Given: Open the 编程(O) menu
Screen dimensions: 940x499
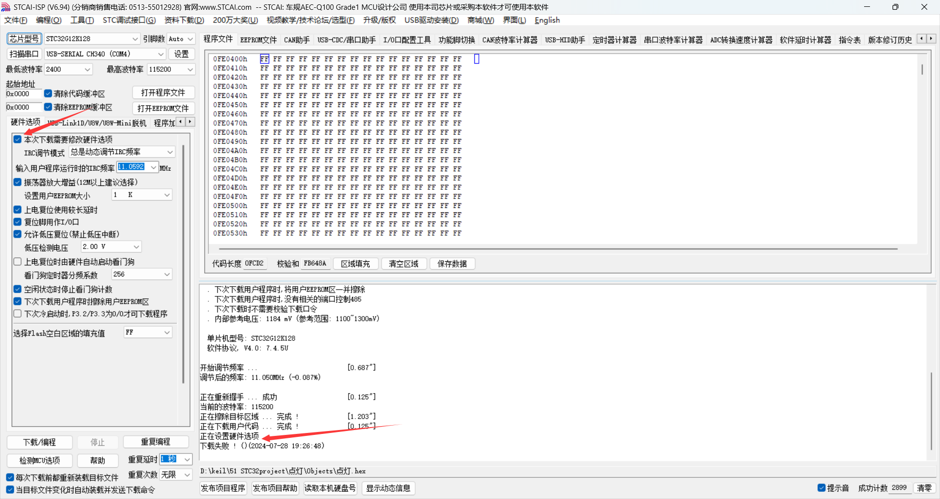Looking at the screenshot, I should pos(48,20).
